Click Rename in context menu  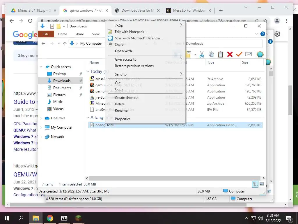coord(146,111)
